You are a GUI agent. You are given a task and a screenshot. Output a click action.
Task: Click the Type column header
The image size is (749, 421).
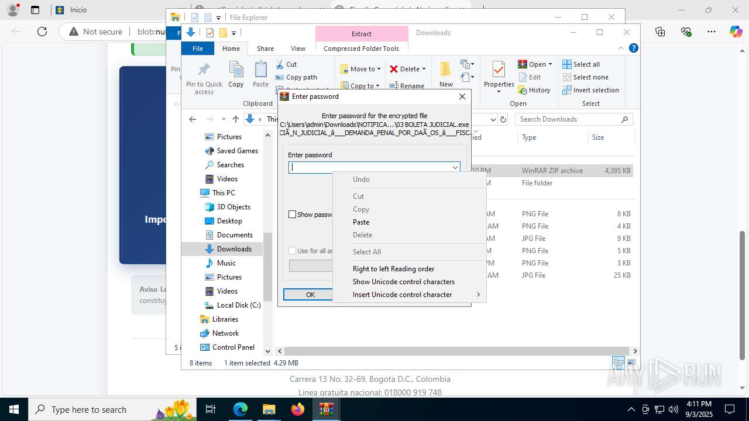pyautogui.click(x=529, y=137)
